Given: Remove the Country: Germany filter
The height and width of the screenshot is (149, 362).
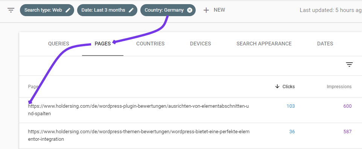Looking at the screenshot, I should 190,10.
